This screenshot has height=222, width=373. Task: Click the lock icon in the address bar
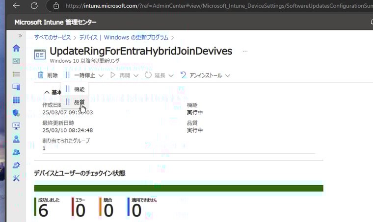pos(56,6)
